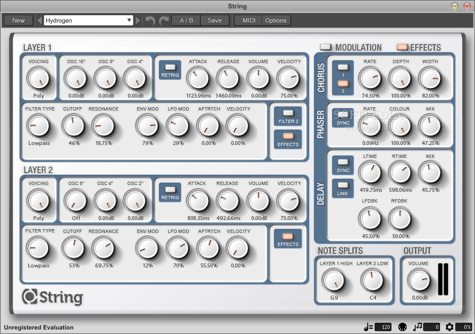Click Layer 1 Voicing knob set to Poly
475x334 pixels.
(x=38, y=78)
